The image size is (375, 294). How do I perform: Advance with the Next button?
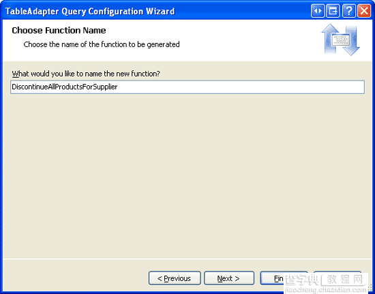pyautogui.click(x=229, y=278)
